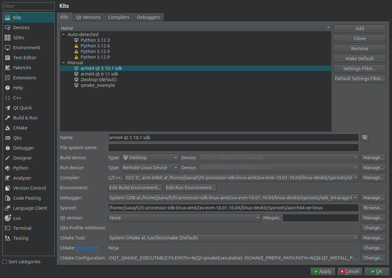Select the Python 3.12.3 kit

[x=95, y=40]
